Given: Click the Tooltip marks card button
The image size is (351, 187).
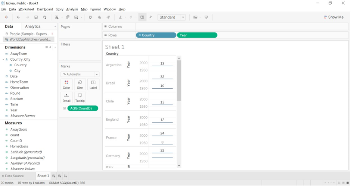Looking at the screenshot, I should [x=80, y=98].
